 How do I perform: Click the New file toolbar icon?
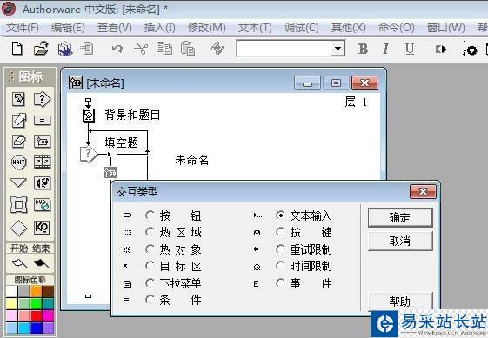(17, 49)
